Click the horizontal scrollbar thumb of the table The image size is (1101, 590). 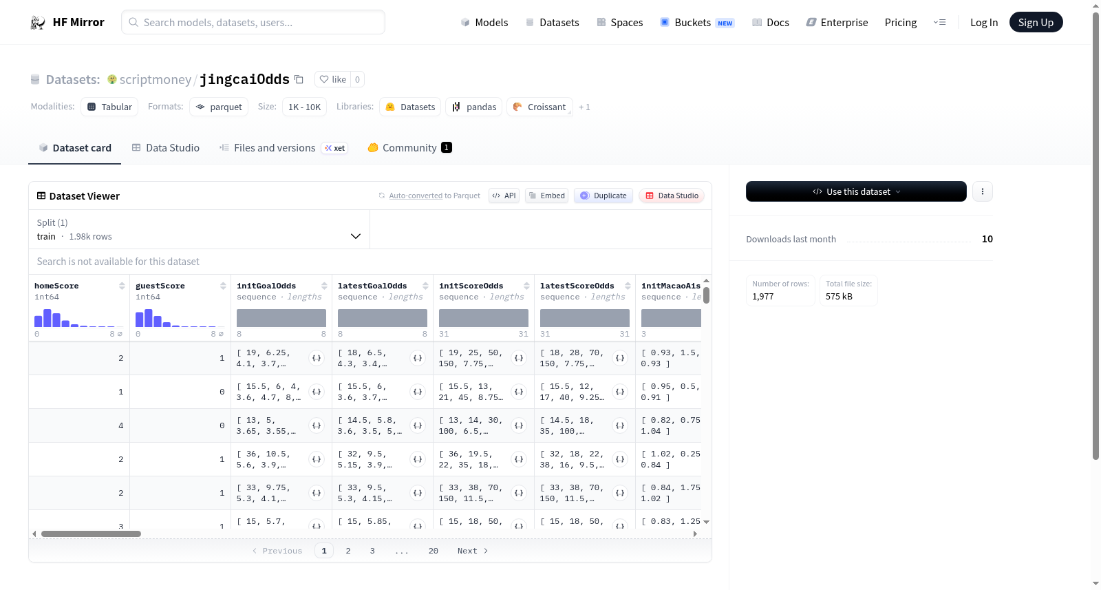coord(91,534)
